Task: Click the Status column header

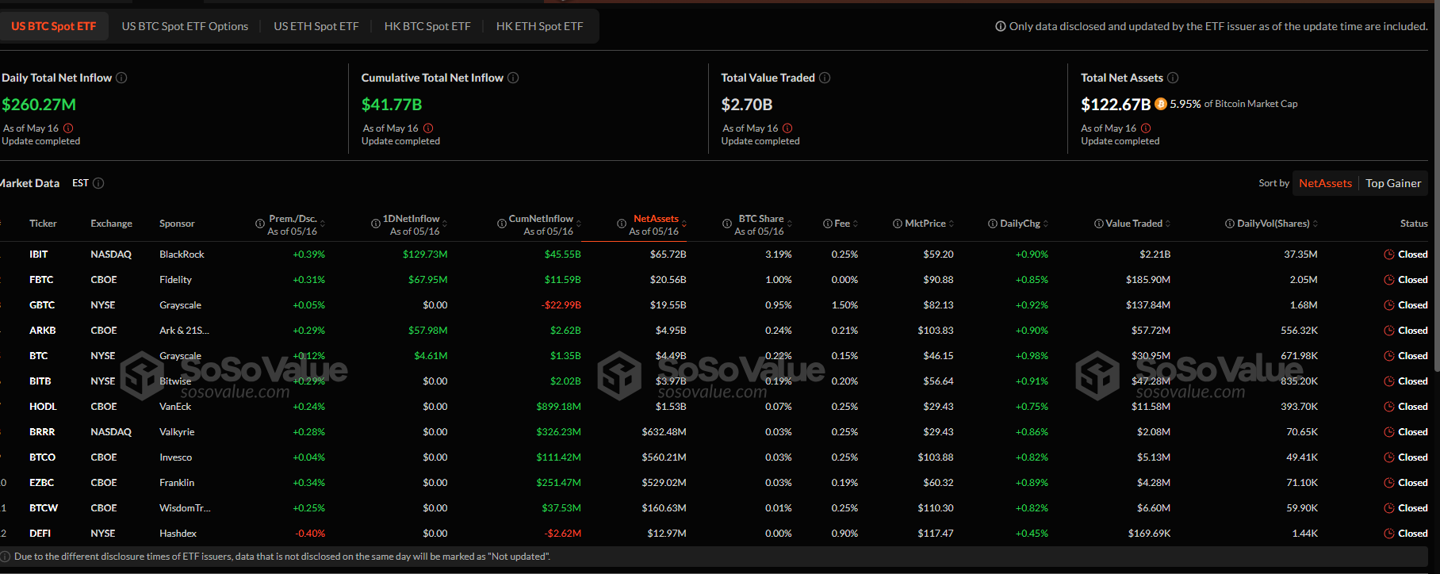Action: [x=1414, y=224]
